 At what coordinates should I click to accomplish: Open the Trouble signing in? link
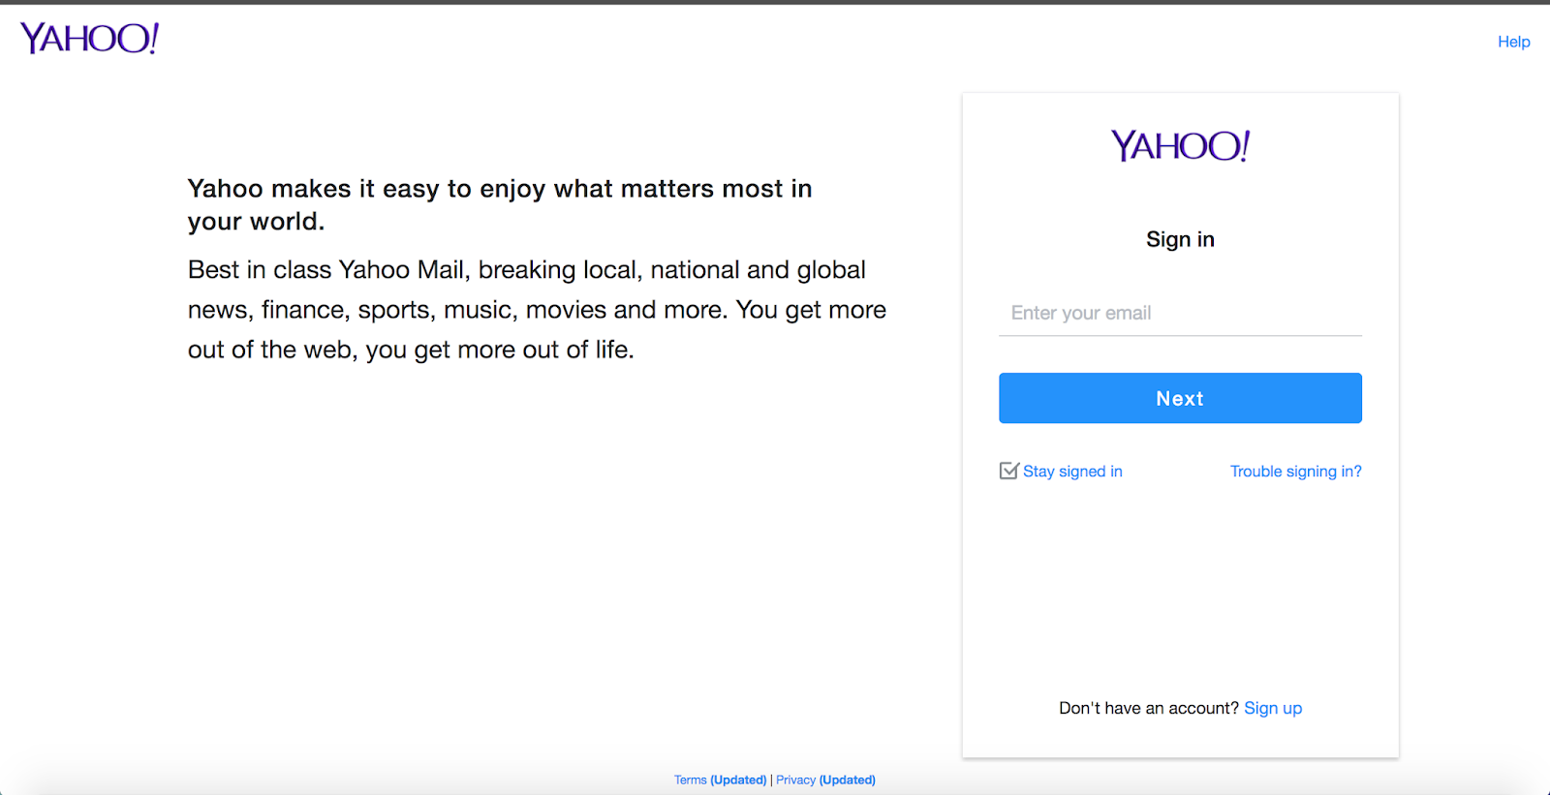[1295, 472]
